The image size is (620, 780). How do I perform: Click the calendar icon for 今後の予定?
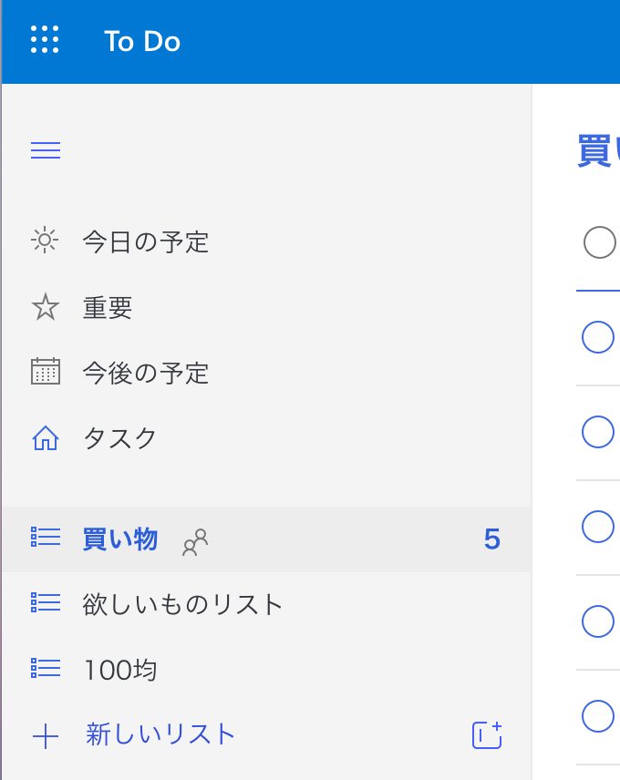click(46, 371)
